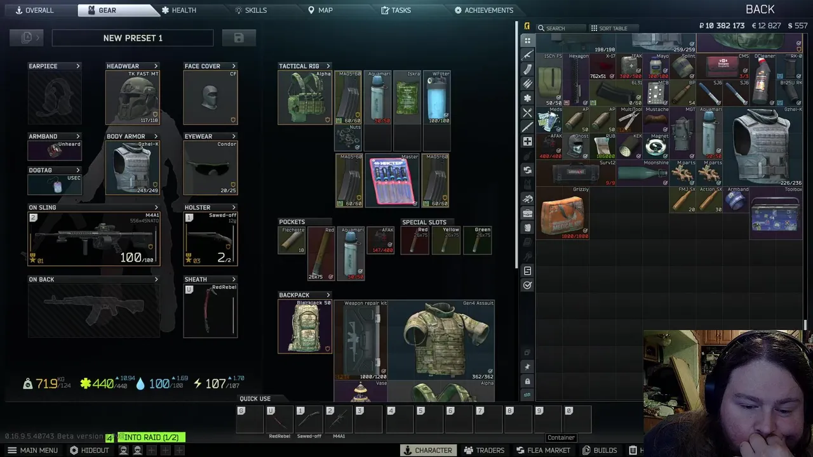Click the MultiTool item in stash
Screen dimensions: 813x457
point(629,119)
